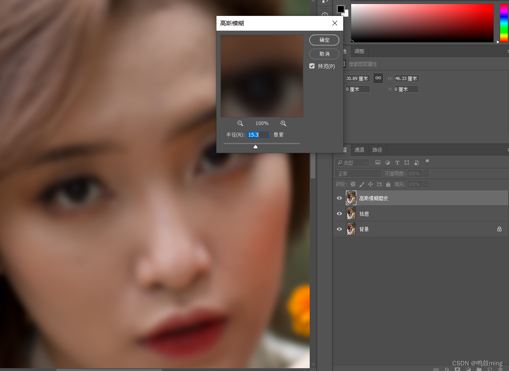Click the link layers icon at panel bottom
This screenshot has height=371, width=509.
tap(436, 369)
